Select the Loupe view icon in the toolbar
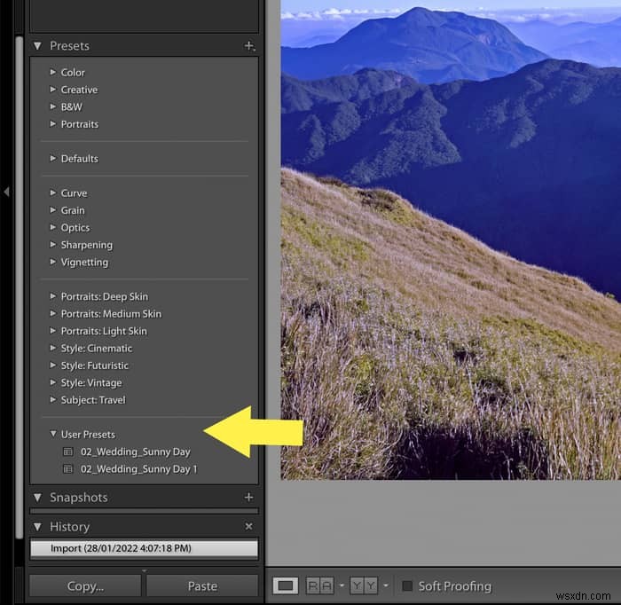This screenshot has height=605, width=621. pos(286,585)
